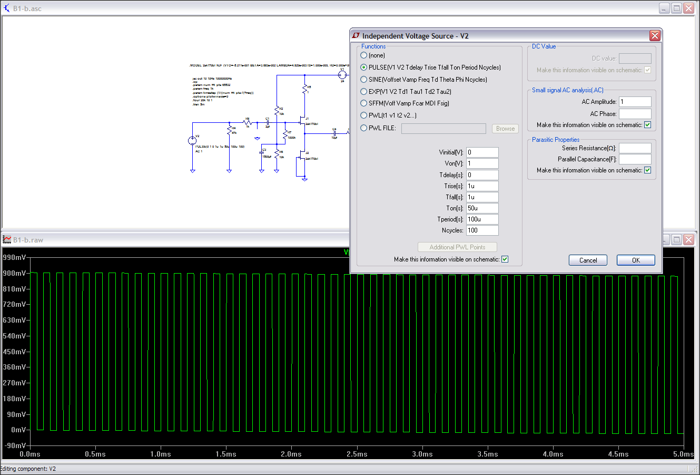Click the 0mV vertical axis label
Screen dimensions: 700x475
(x=18, y=430)
